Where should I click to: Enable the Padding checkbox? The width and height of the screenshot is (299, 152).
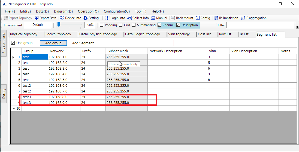point(102,25)
